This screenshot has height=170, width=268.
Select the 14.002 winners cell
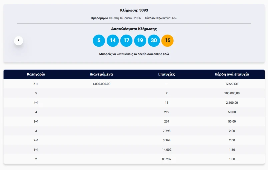point(167,150)
